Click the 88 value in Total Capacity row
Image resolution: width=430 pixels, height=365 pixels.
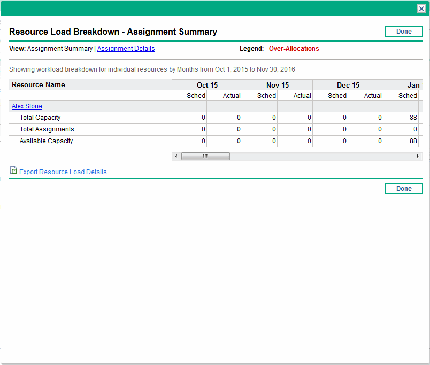[x=413, y=118]
